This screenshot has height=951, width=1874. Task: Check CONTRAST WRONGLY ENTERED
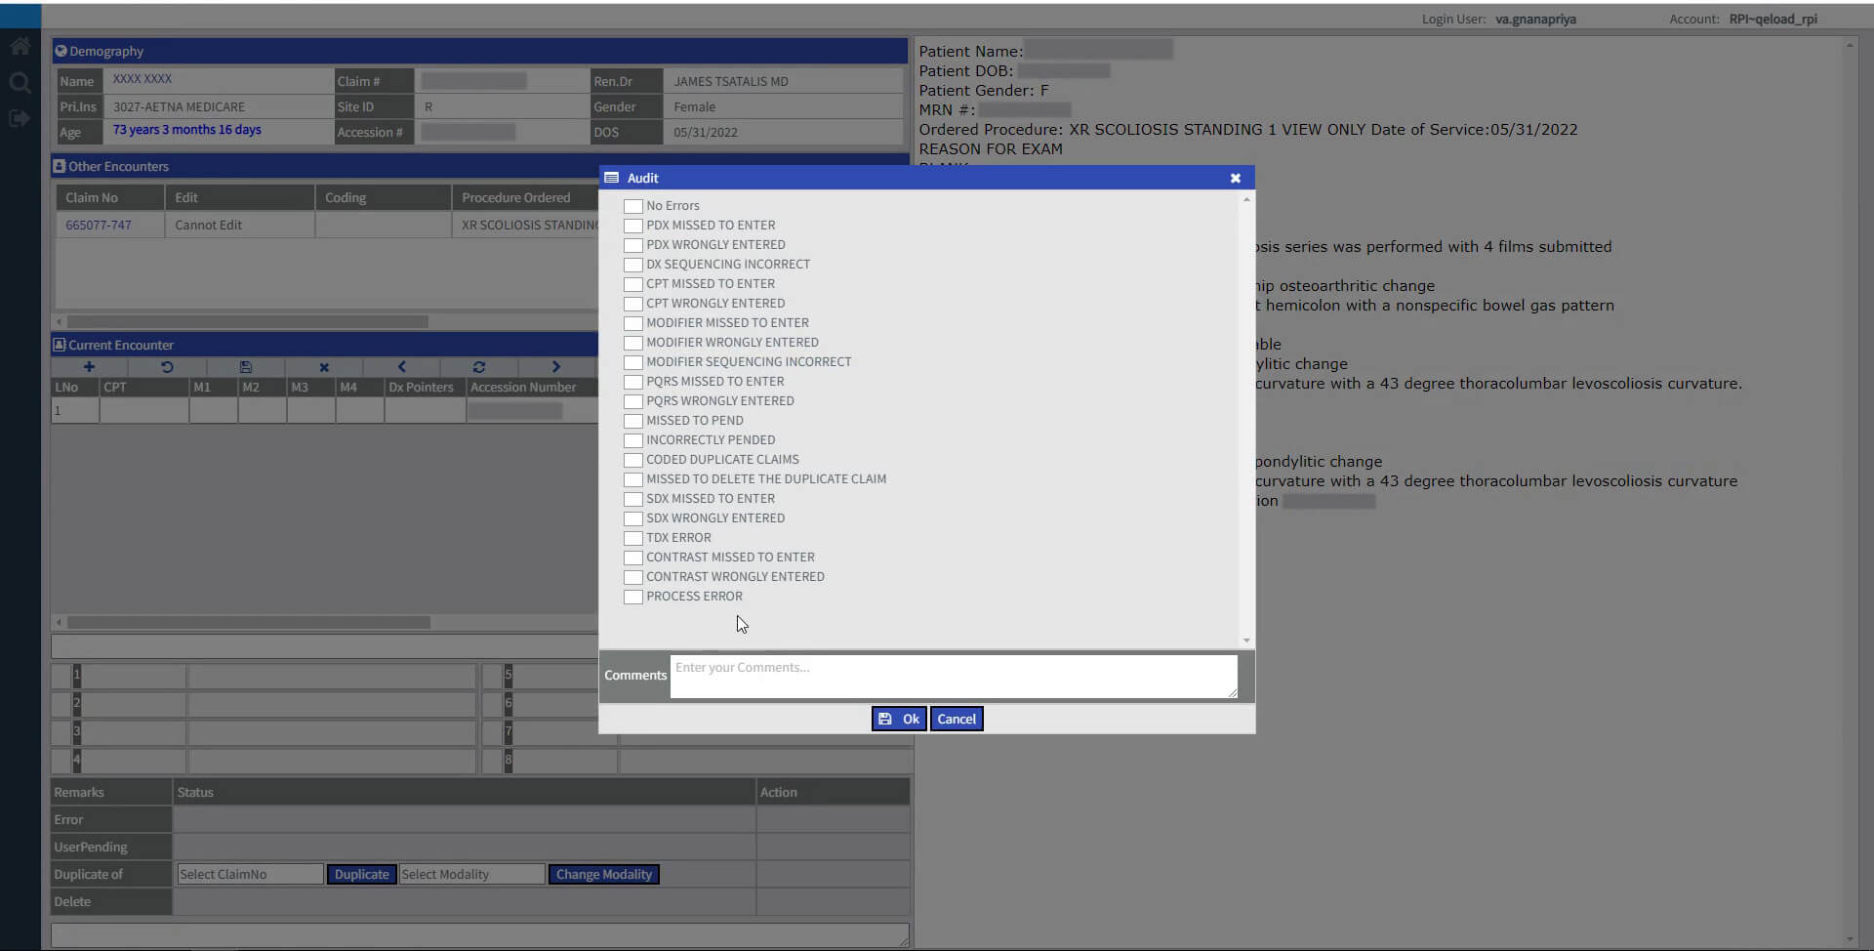pos(633,577)
